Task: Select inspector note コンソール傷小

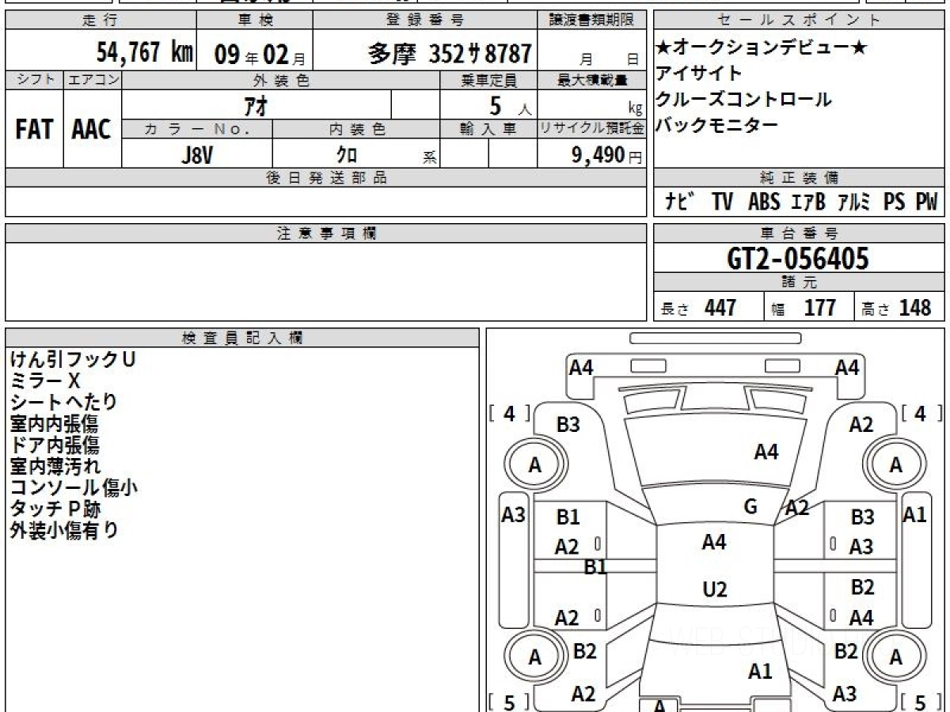Action: pos(74,487)
